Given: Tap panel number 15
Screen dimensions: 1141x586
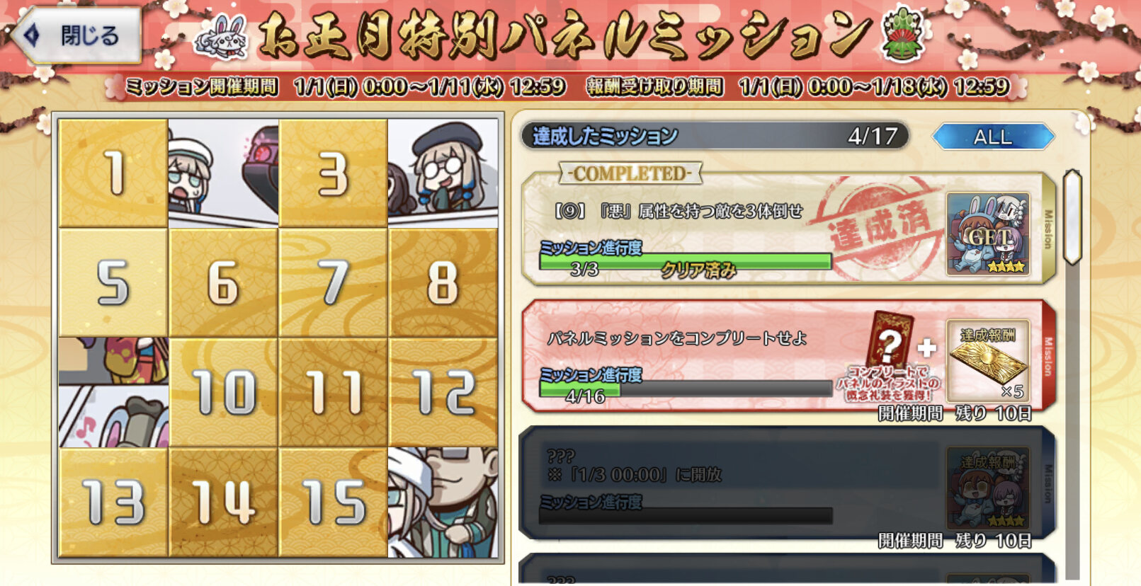Looking at the screenshot, I should (x=333, y=502).
